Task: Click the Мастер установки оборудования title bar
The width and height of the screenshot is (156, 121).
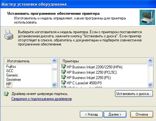Action: tap(78, 4)
